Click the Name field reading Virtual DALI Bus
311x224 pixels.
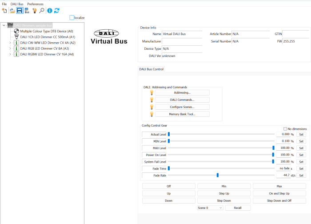[x=182, y=34]
